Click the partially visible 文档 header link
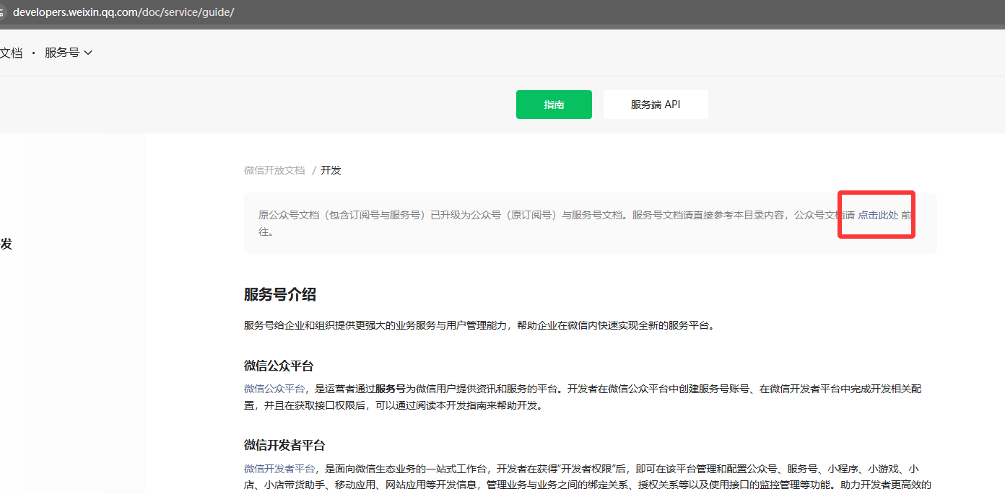 point(11,53)
